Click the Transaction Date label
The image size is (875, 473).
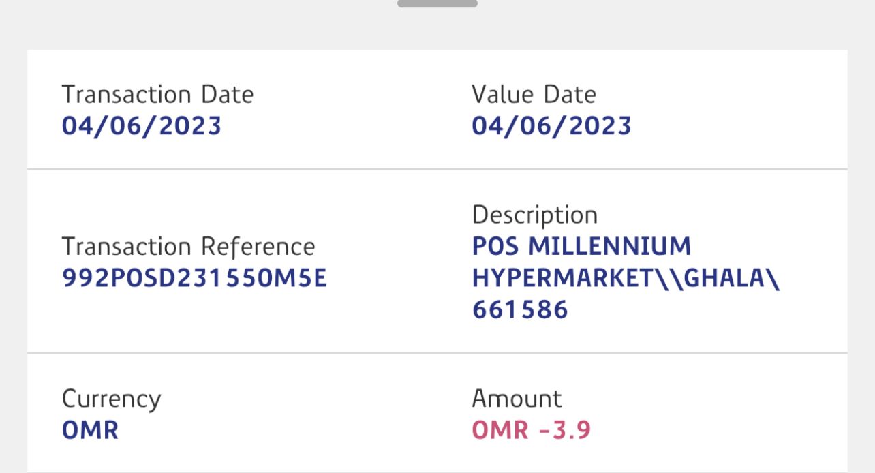point(157,95)
